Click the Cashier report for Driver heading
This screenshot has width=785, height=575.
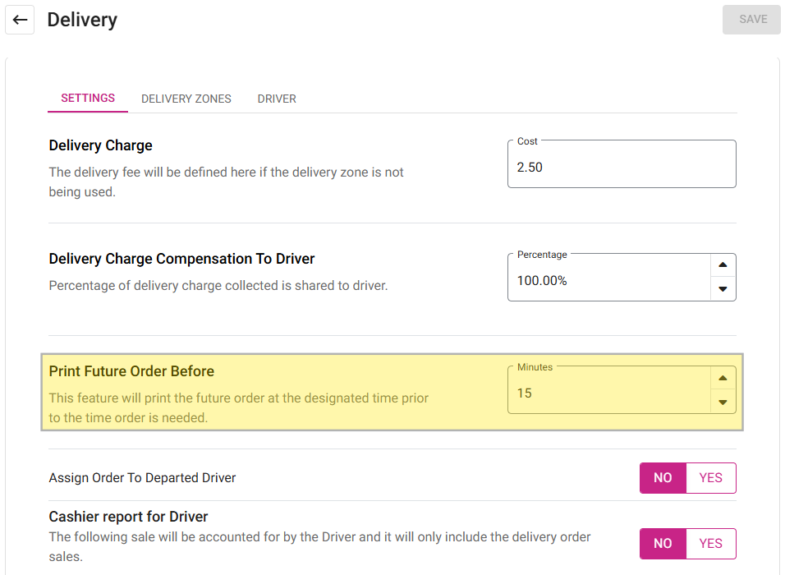click(129, 517)
